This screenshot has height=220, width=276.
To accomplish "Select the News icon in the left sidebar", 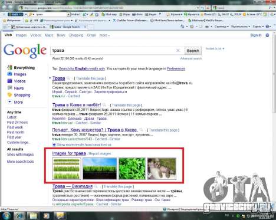I will pyautogui.click(x=9, y=88).
